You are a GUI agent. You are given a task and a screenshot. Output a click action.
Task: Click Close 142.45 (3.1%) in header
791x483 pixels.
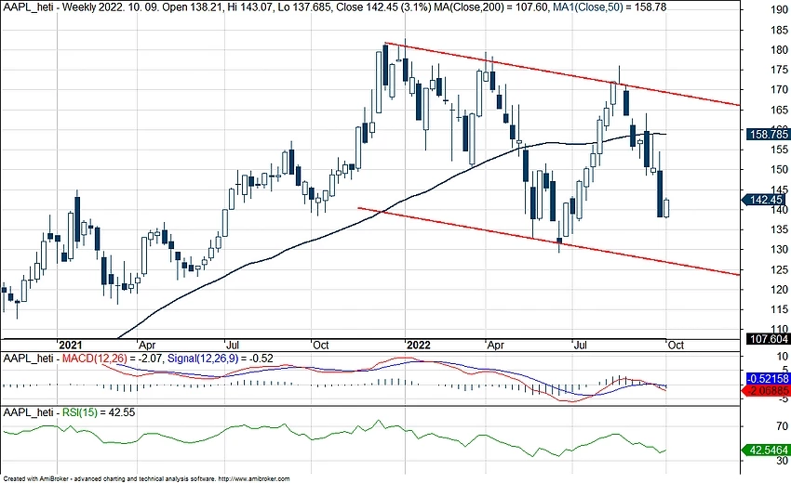pos(386,7)
